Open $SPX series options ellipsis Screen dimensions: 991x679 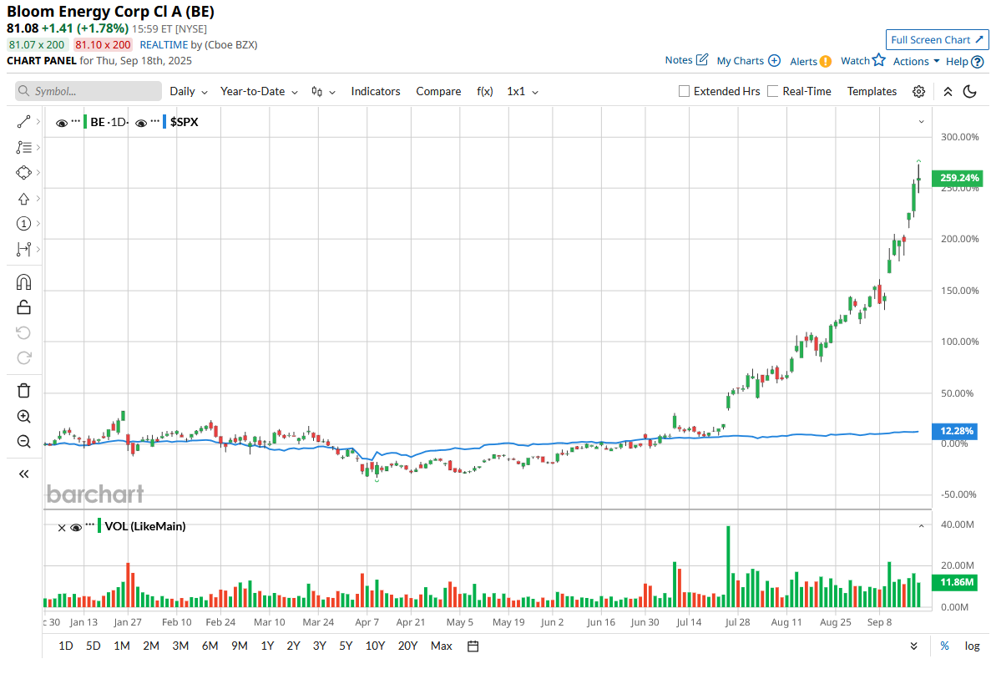pyautogui.click(x=154, y=120)
